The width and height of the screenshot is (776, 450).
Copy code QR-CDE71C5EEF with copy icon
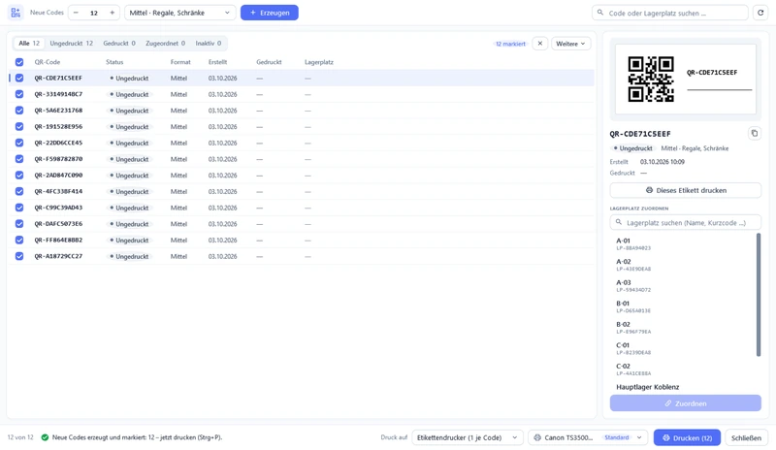(755, 133)
